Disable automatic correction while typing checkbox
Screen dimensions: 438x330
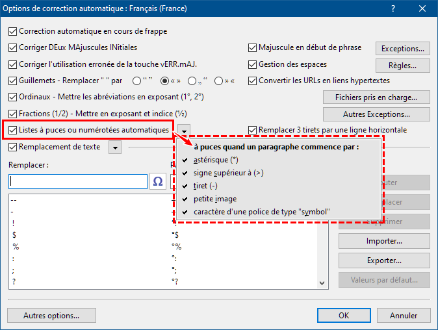[13, 31]
